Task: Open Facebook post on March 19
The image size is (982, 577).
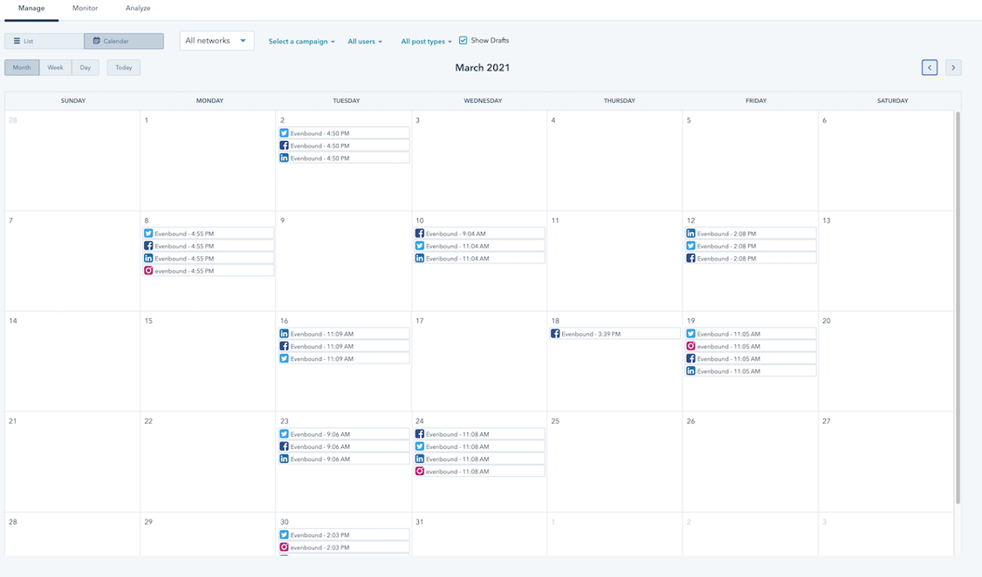Action: pyautogui.click(x=751, y=359)
